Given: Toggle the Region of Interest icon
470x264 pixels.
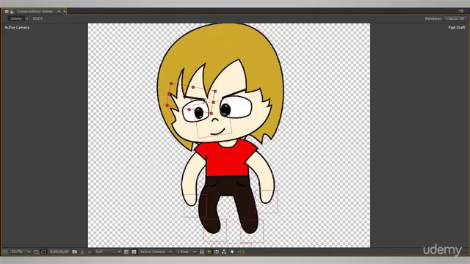Looking at the screenshot, I should click(x=126, y=252).
